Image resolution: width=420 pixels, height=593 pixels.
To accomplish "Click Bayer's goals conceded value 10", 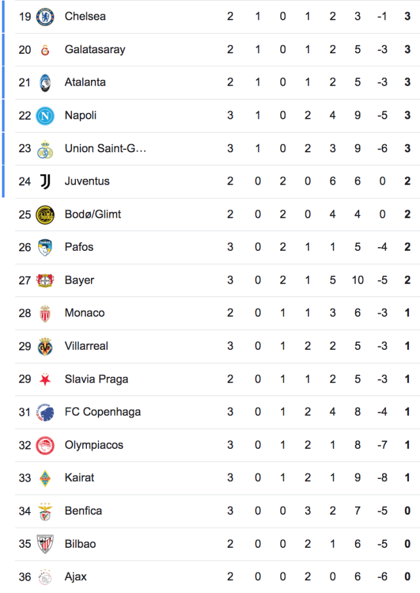I will click(x=357, y=280).
